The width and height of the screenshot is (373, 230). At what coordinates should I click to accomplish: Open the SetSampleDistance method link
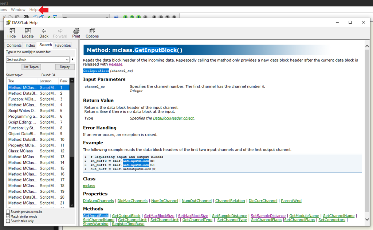[268, 216]
